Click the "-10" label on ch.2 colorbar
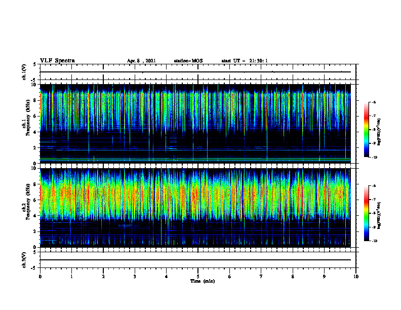Viewport: 401px width, 310px height. [x=374, y=241]
